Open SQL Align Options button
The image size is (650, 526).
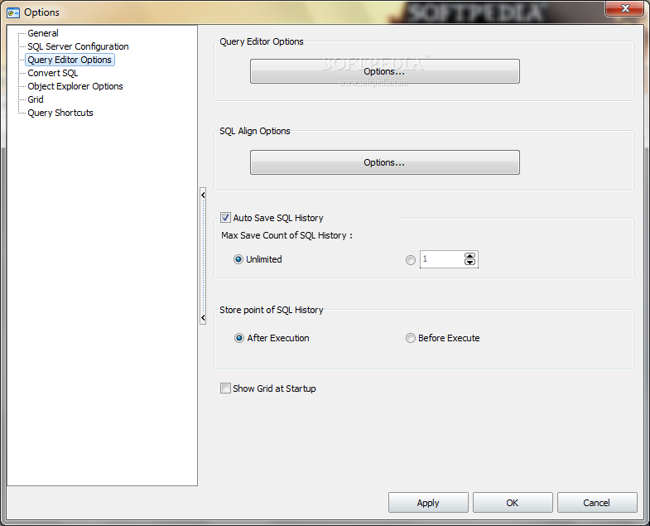(x=384, y=162)
